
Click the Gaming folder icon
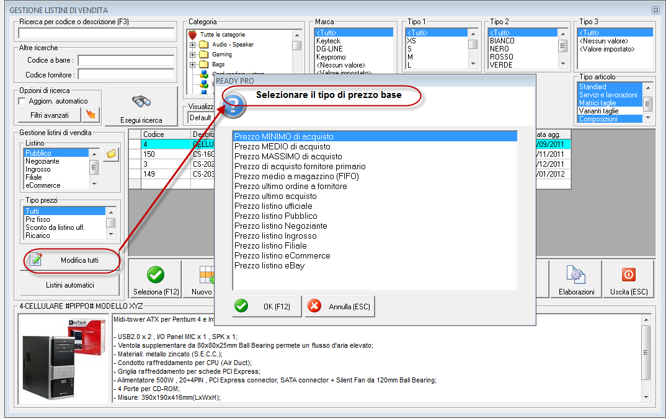pyautogui.click(x=204, y=55)
